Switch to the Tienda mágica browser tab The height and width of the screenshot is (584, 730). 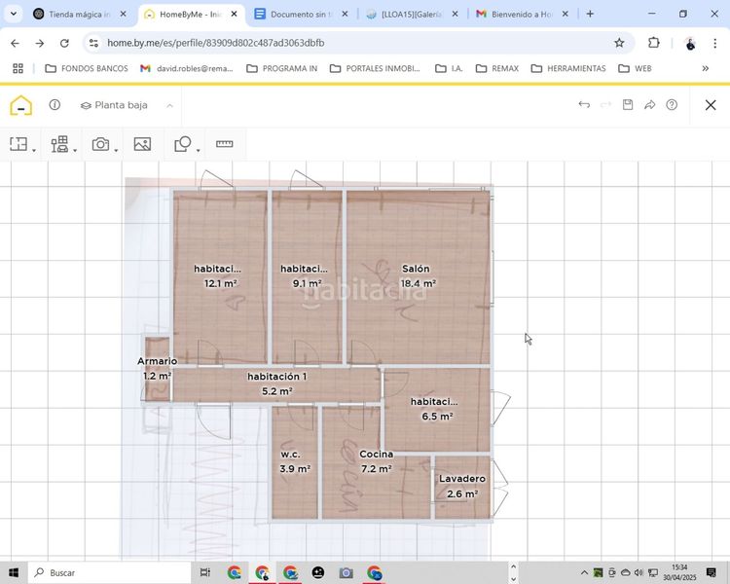[x=80, y=14]
